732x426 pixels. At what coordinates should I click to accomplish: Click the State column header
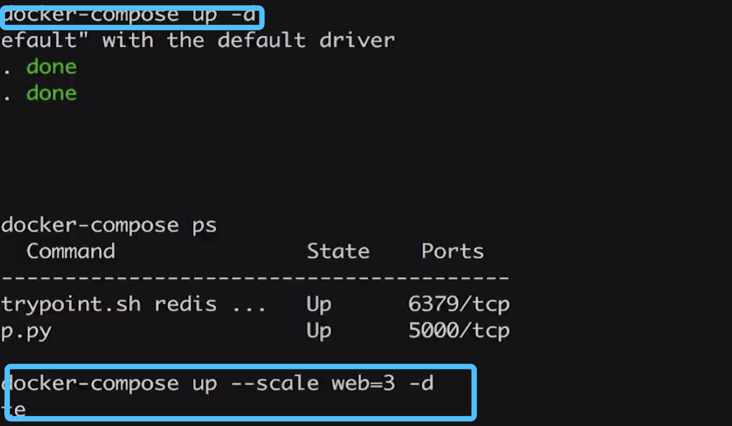click(338, 251)
